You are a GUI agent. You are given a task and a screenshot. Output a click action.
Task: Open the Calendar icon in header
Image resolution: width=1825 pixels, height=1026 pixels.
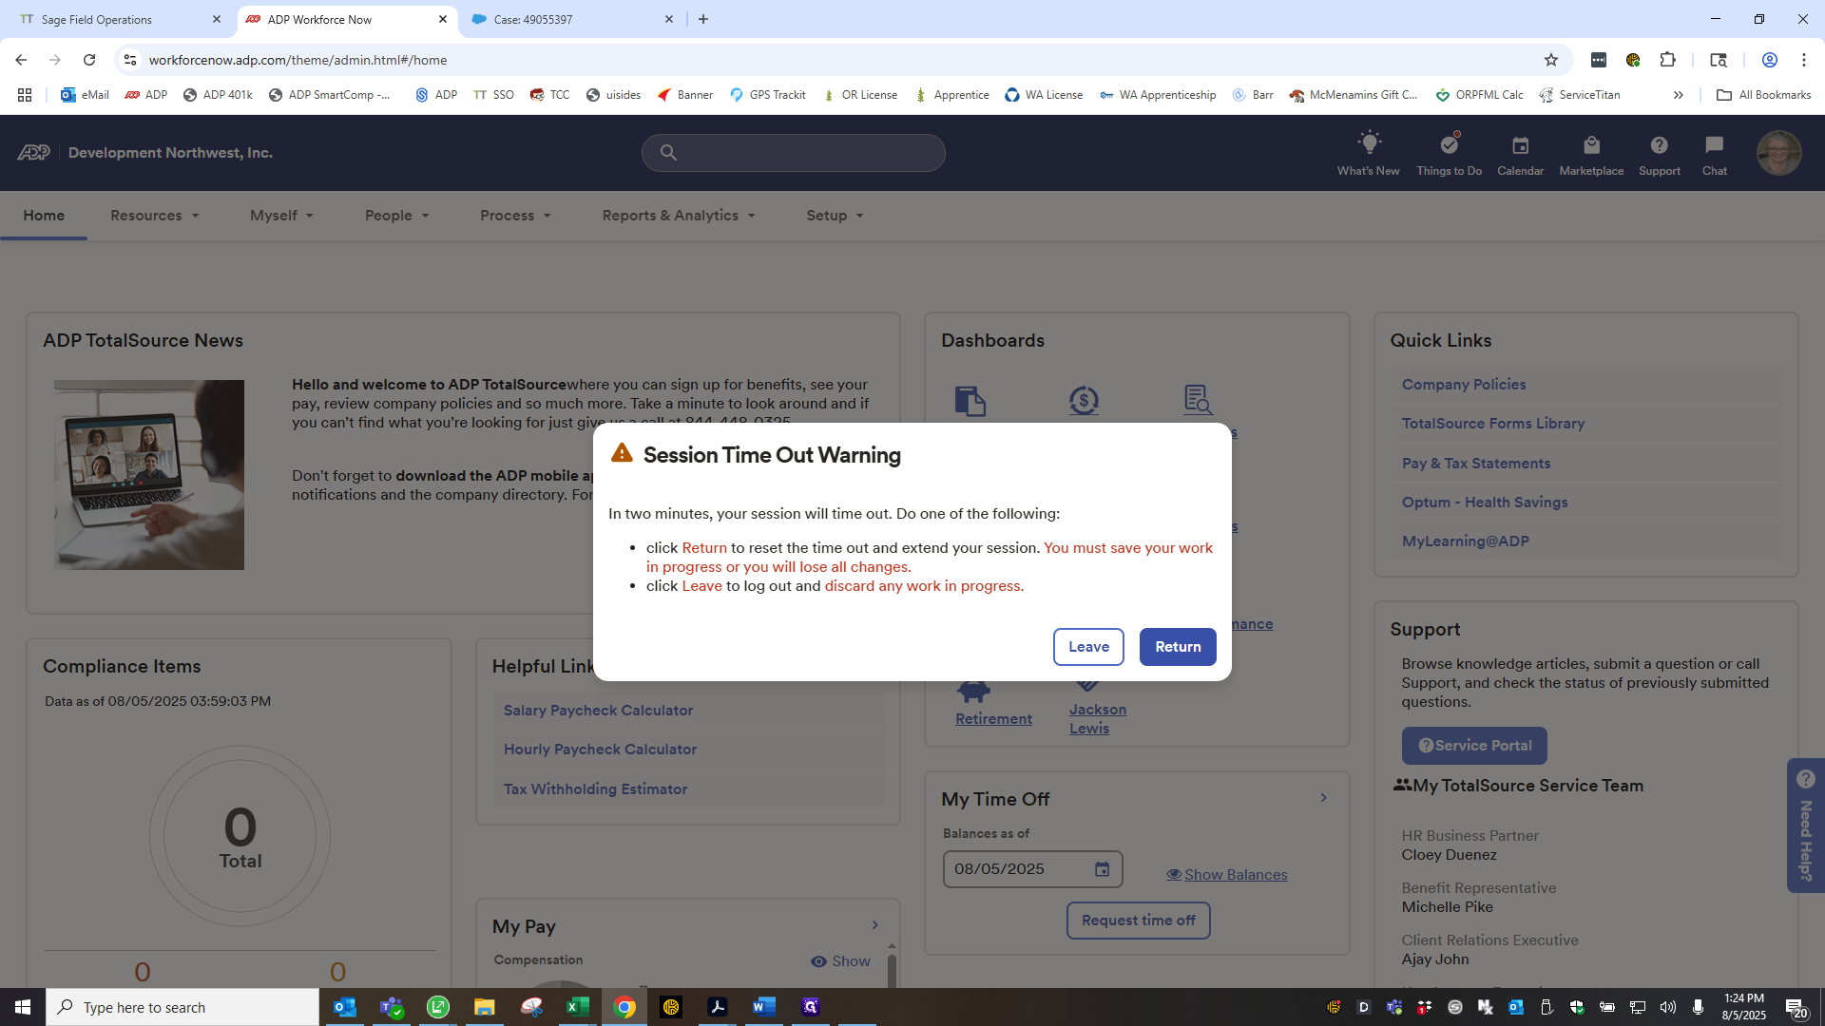(x=1520, y=153)
